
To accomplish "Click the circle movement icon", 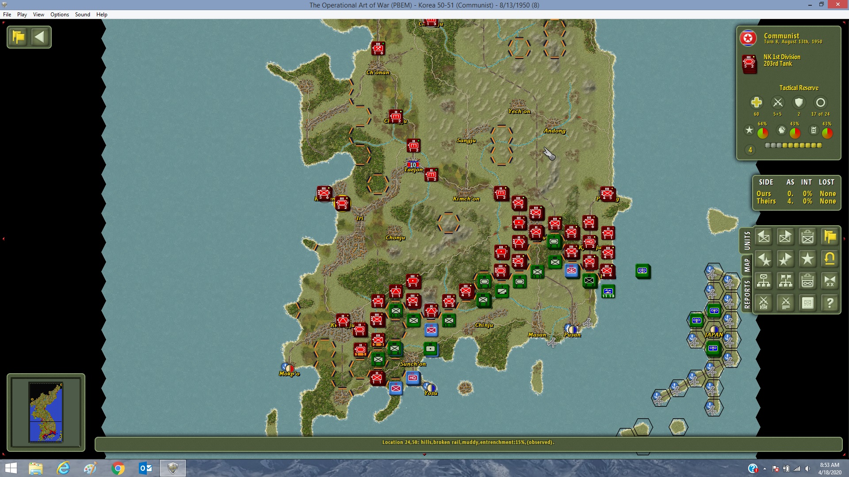I will 820,102.
